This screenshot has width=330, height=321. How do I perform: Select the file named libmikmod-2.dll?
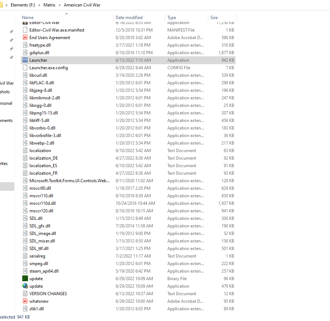pyautogui.click(x=45, y=98)
